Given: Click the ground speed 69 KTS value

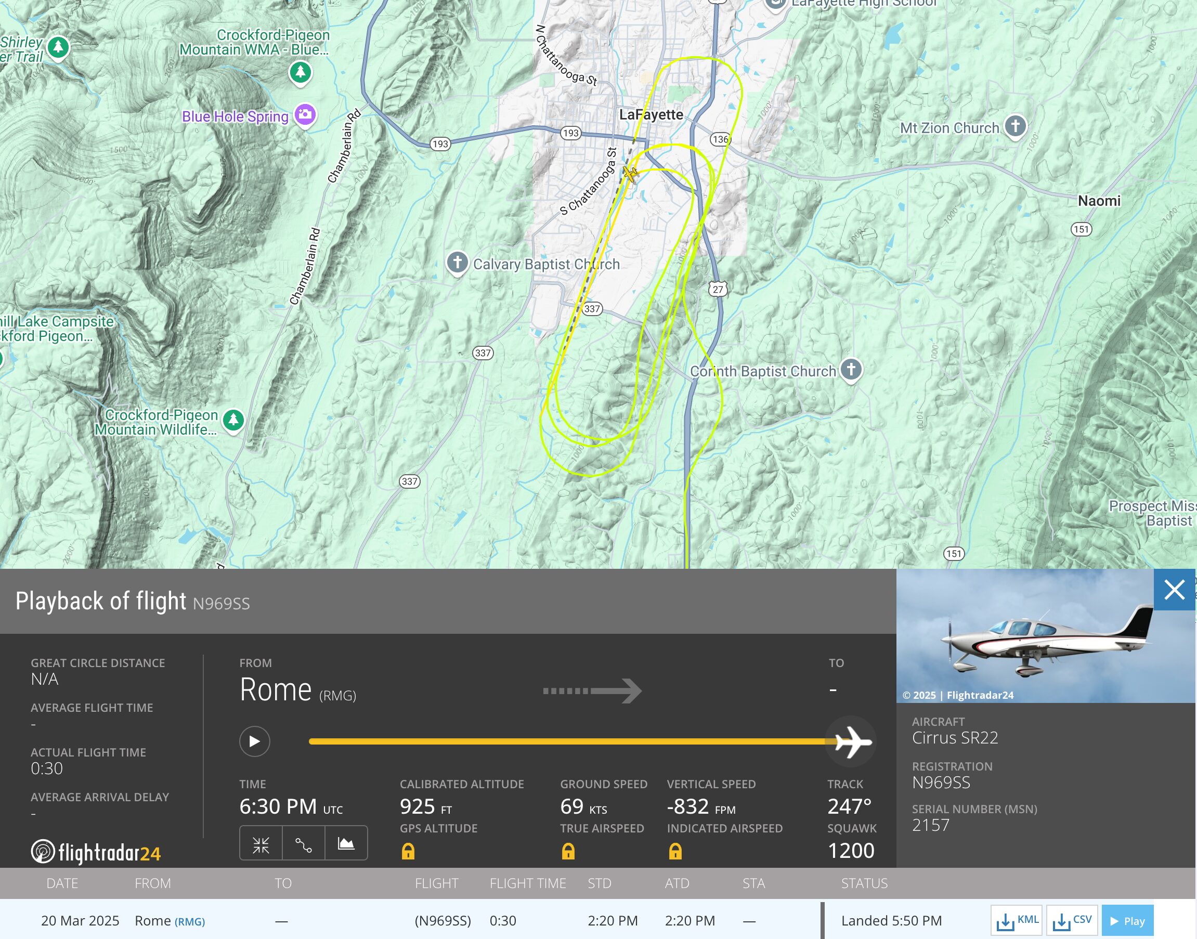Looking at the screenshot, I should (583, 806).
